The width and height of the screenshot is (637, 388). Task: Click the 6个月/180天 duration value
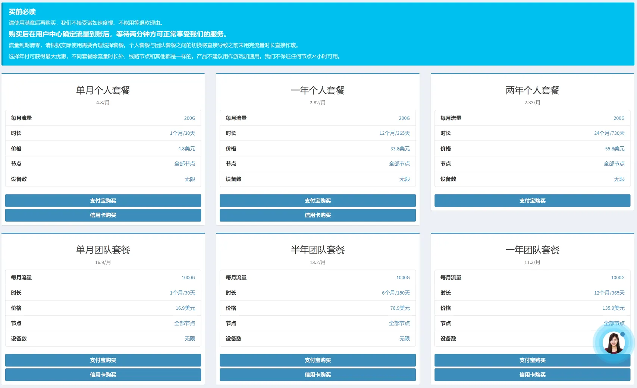[396, 293]
